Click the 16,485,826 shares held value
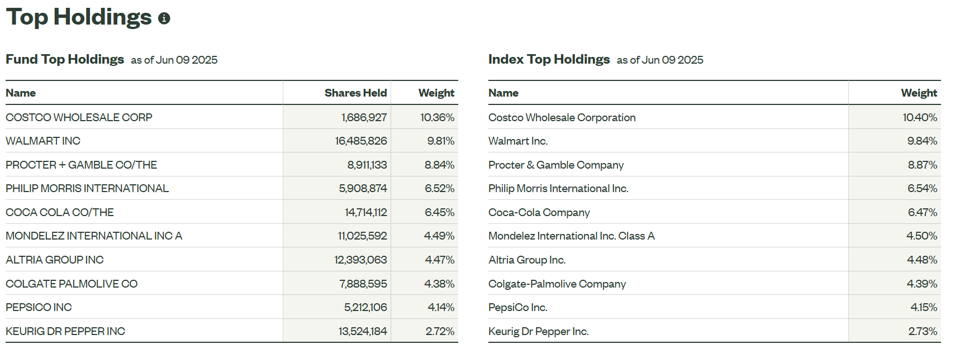955x349 pixels. pos(360,141)
